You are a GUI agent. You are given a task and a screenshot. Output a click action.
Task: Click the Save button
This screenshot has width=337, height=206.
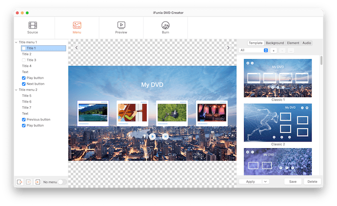[x=293, y=181]
